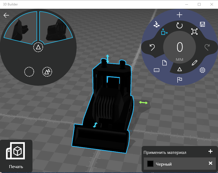Screen dimensions: 218x173
Task: Click the plus beside Применить материал
Action: coord(210,152)
